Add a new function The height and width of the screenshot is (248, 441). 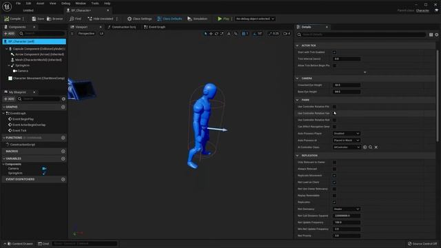63,138
